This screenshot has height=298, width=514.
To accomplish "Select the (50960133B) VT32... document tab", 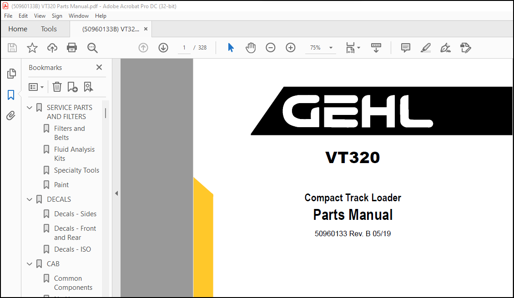I will pyautogui.click(x=111, y=29).
